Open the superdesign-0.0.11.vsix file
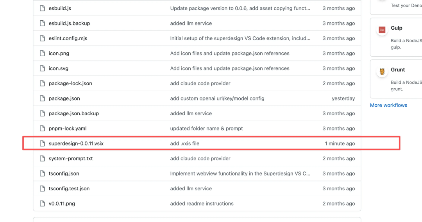The height and width of the screenshot is (222, 422). [76, 143]
